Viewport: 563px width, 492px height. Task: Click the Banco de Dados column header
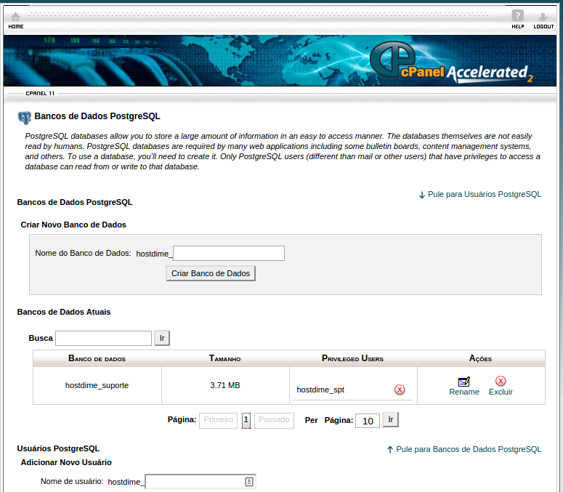click(97, 358)
